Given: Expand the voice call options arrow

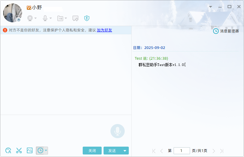Looking at the screenshot, I should click(51, 18).
